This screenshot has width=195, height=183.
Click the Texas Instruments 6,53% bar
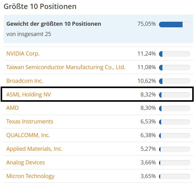coord(175,122)
